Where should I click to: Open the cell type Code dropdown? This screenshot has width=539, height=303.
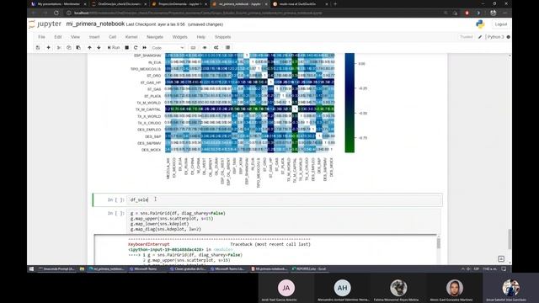(x=168, y=48)
